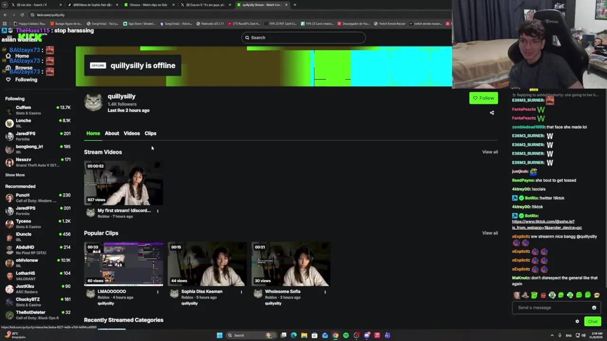Open LMAOOOOOO clip thumbnail

coord(123,264)
